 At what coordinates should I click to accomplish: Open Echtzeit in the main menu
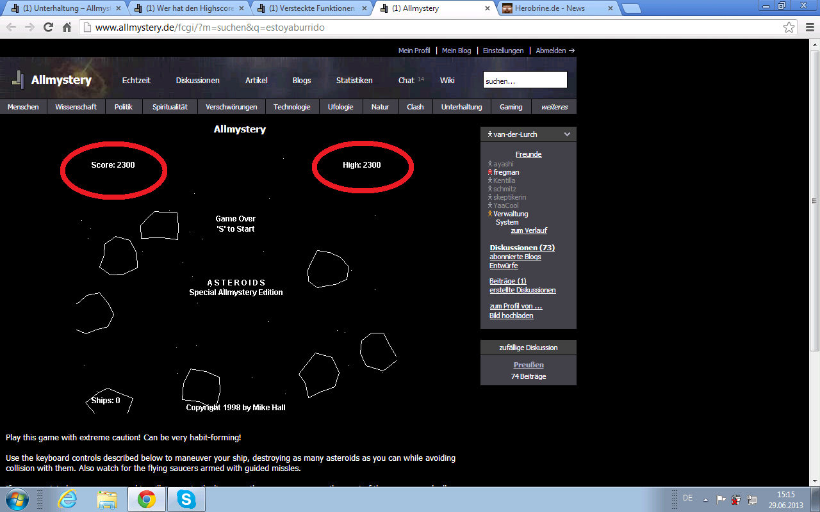[x=136, y=81]
